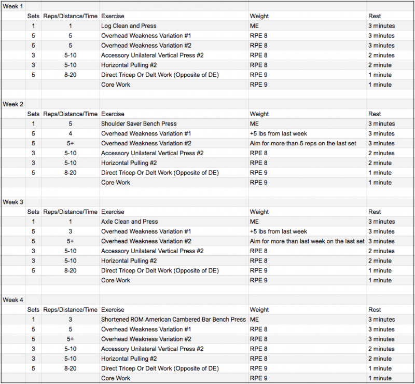
Task: Select Week 1 Log Clean ME weight cell
Action: click(307, 26)
